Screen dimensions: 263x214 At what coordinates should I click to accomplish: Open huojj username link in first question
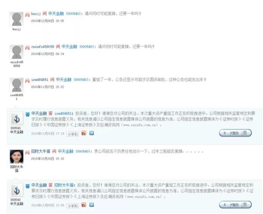pos(36,14)
